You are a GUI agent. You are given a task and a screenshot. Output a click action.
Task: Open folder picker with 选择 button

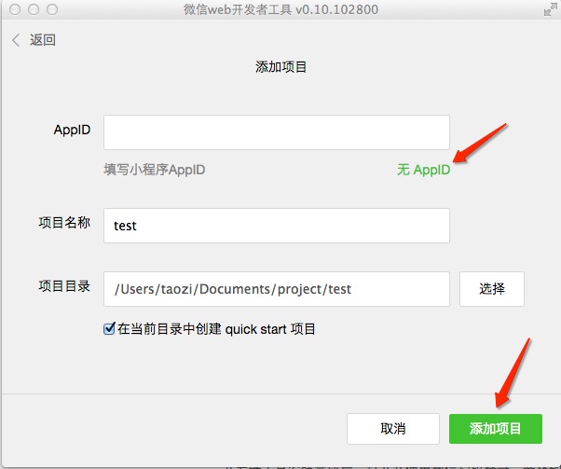coord(492,289)
